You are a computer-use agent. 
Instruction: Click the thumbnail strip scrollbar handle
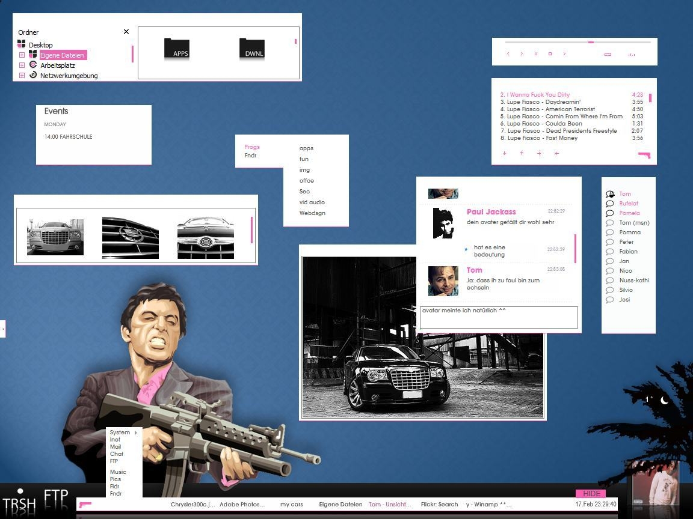[x=251, y=230]
